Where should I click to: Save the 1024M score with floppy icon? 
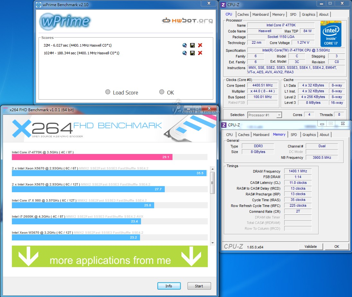[192, 53]
